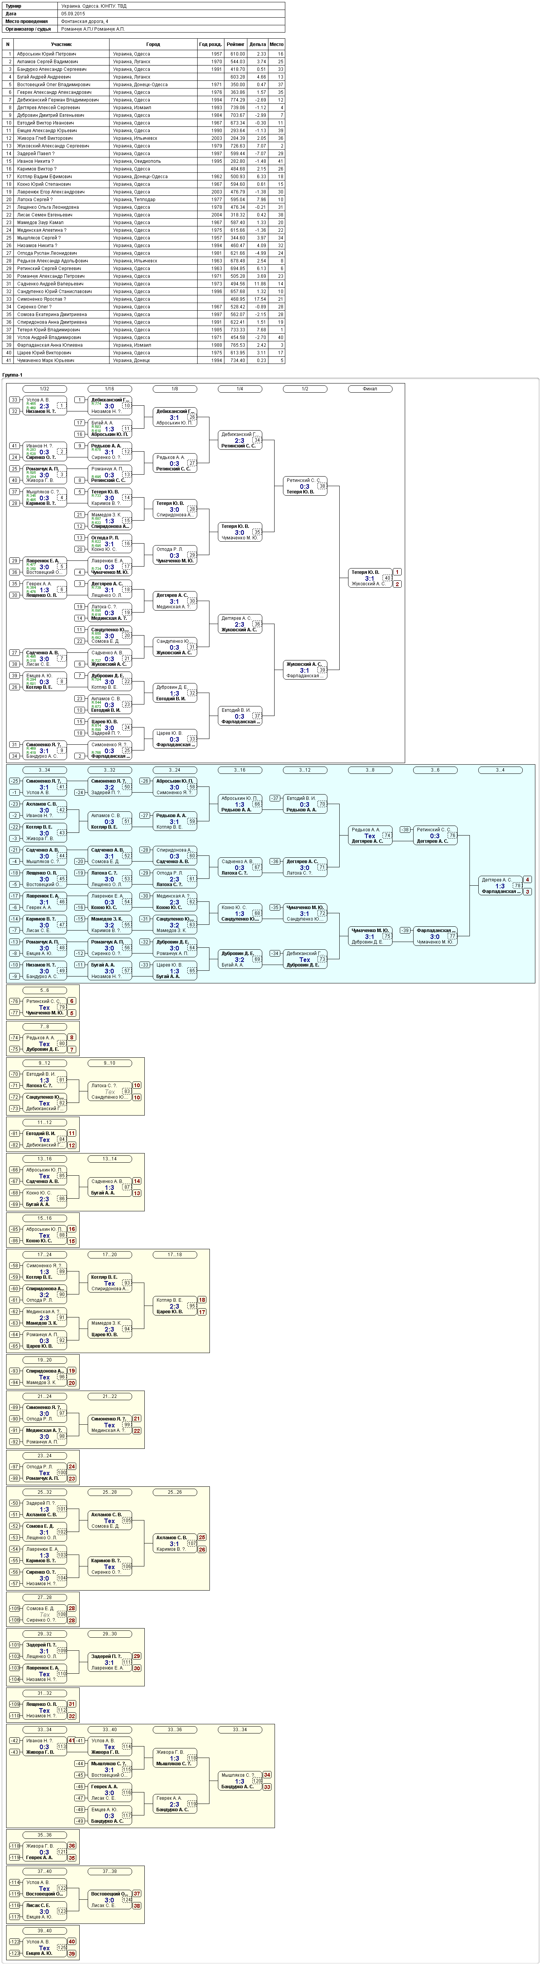Click the name 'Сандуленко Юрий Станиславович'
Screen dimensions: 543x1966
(54, 291)
